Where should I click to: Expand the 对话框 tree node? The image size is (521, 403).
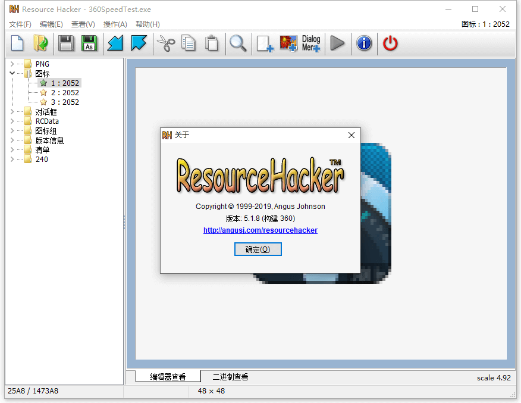(12, 112)
